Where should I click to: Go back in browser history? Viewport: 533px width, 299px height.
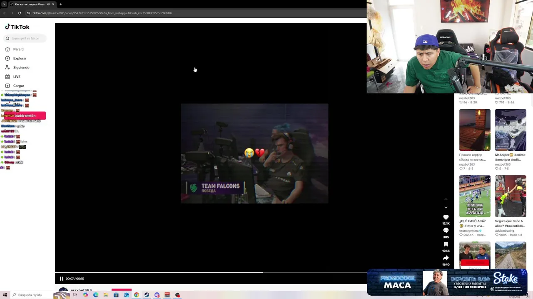[5, 13]
